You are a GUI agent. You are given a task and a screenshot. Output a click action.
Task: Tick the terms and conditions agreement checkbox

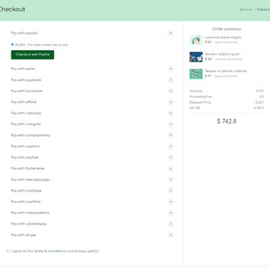pyautogui.click(x=8, y=251)
